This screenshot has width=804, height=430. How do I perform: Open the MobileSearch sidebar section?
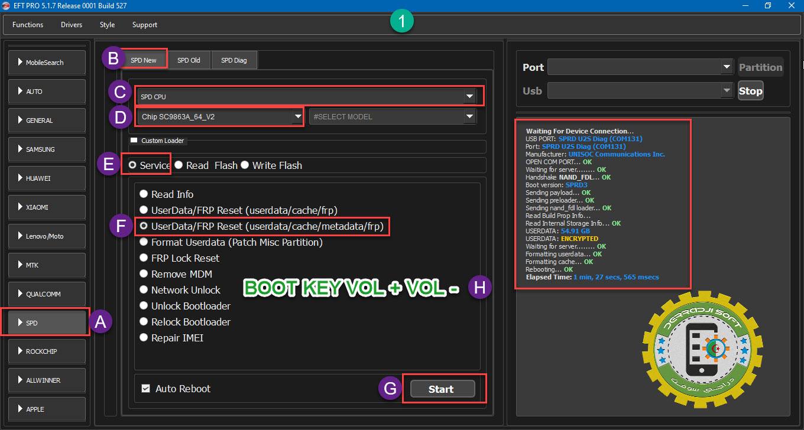47,63
